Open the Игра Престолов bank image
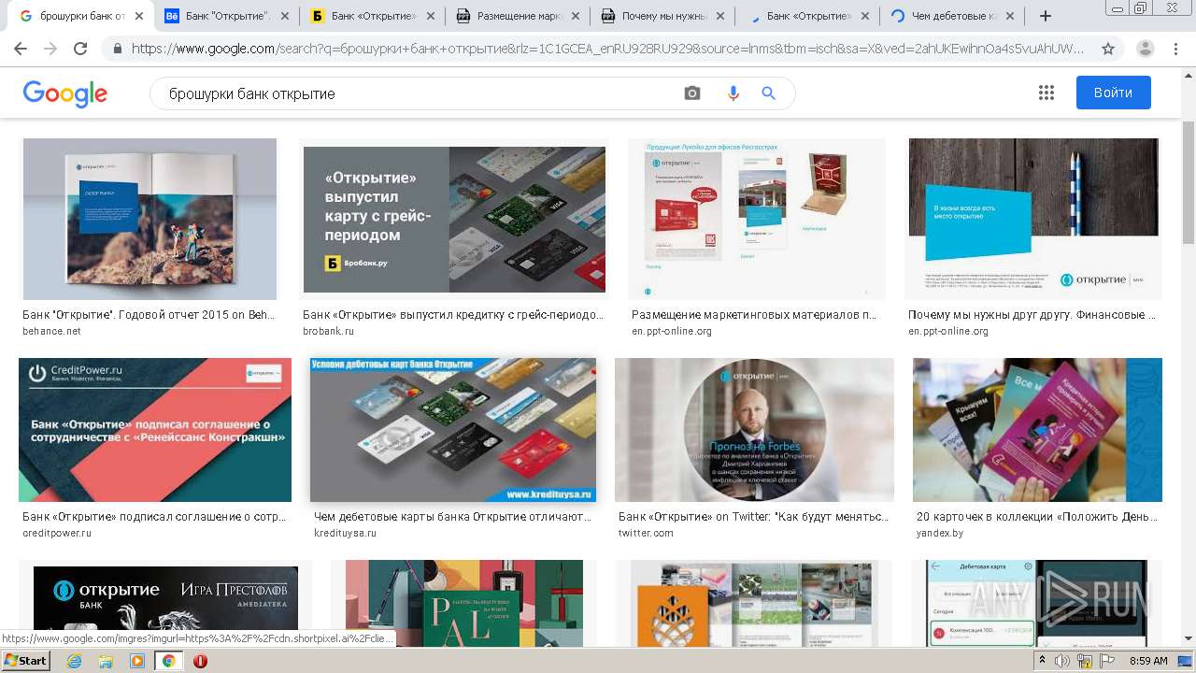 click(x=165, y=603)
